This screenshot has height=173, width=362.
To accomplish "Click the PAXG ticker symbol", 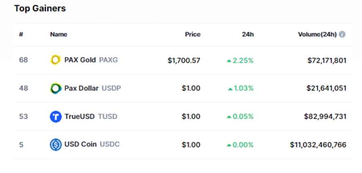I will pyautogui.click(x=108, y=60).
